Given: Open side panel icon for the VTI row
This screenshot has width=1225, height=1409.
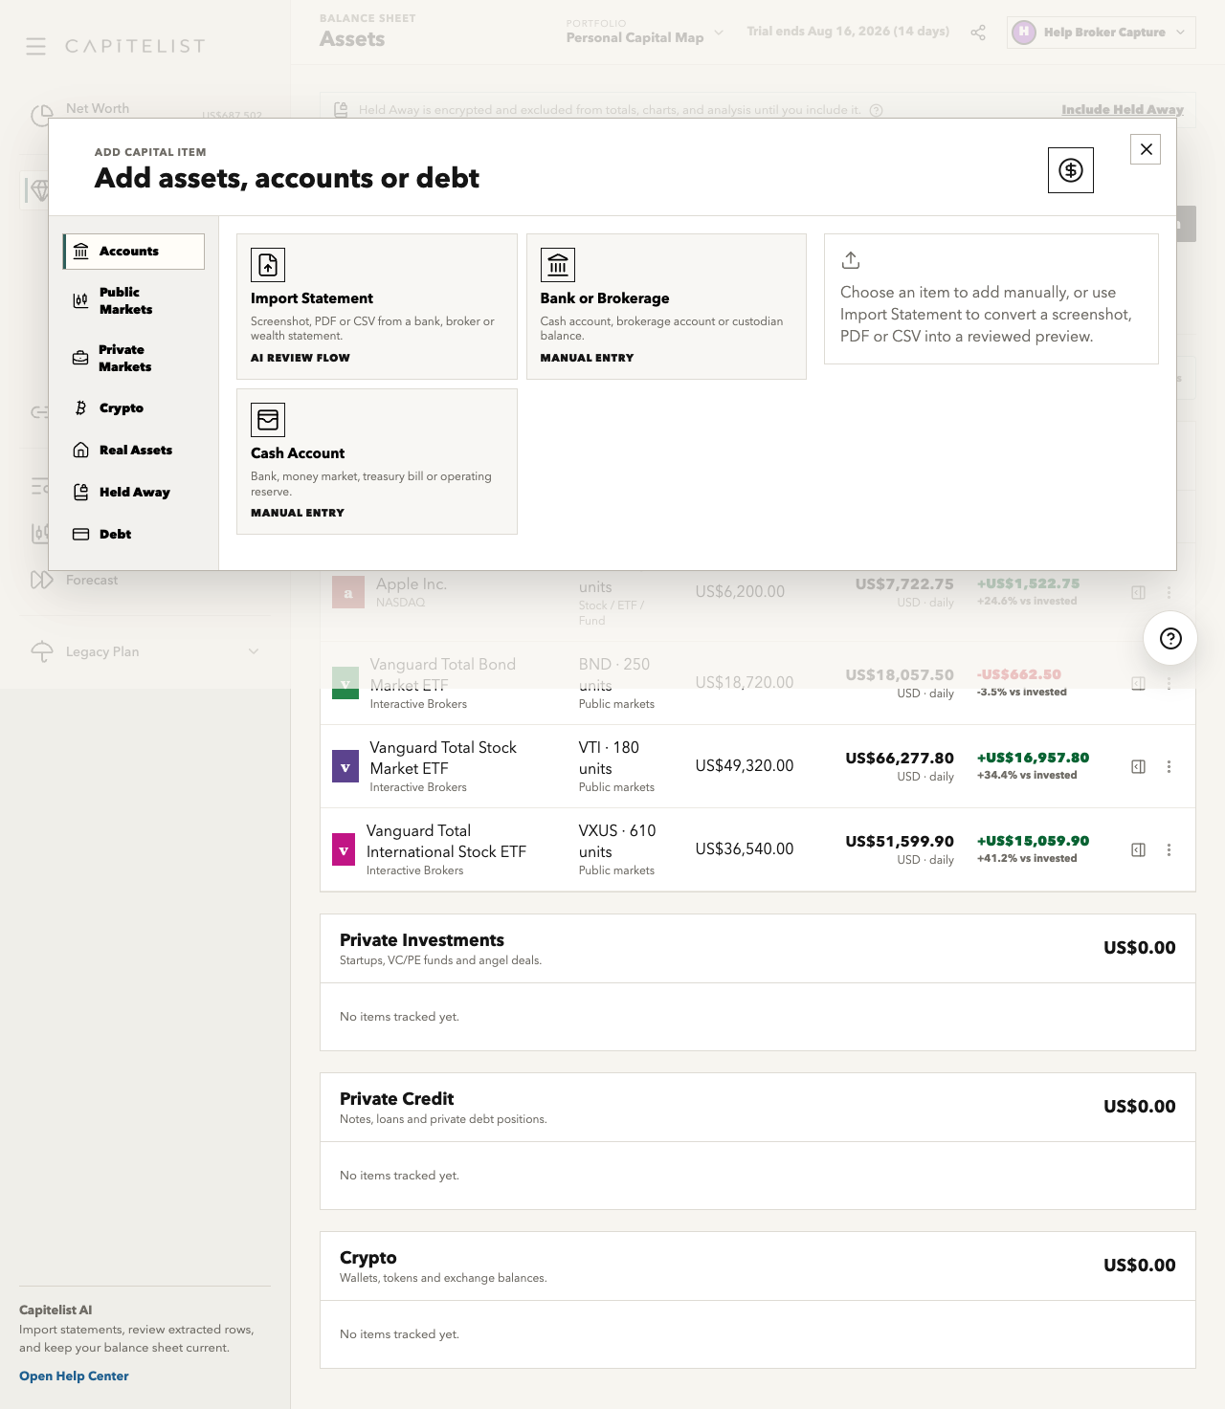Looking at the screenshot, I should click(1139, 767).
